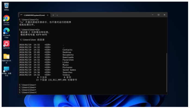Click the Saved Games directory entry
Image resolution: width=190 pixels, height=108 pixels.
pos(69,70)
